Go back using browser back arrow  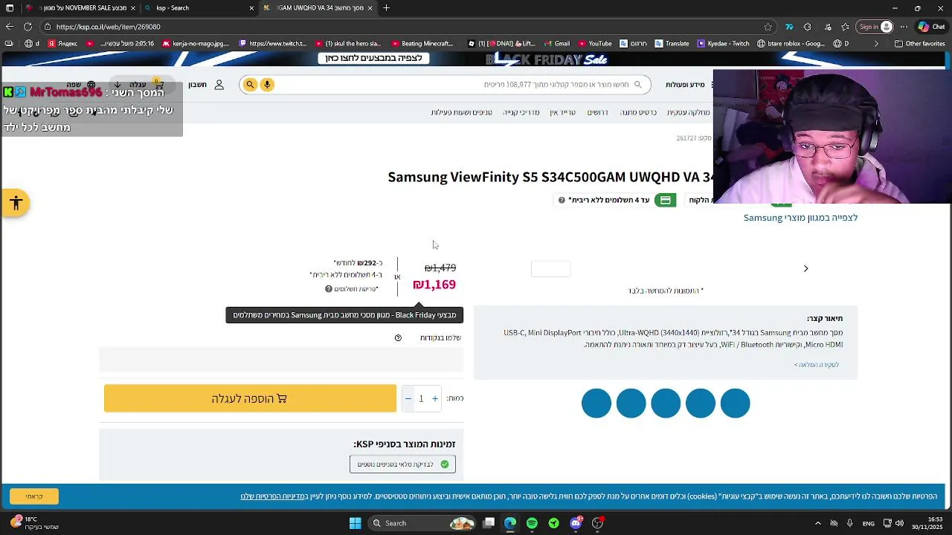[x=9, y=27]
